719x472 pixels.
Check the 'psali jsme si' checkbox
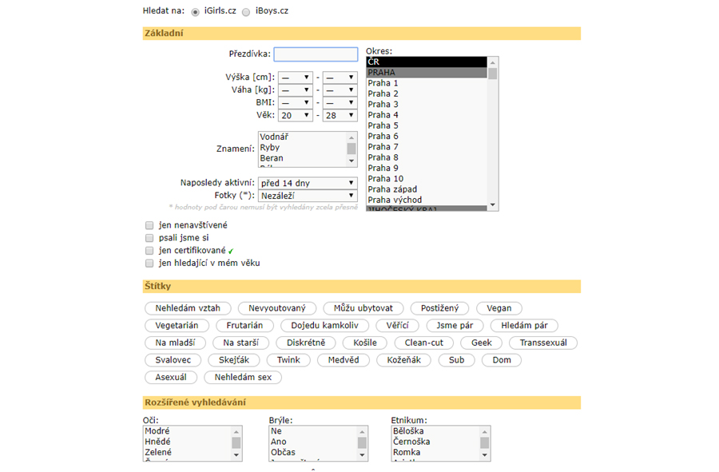click(x=149, y=238)
